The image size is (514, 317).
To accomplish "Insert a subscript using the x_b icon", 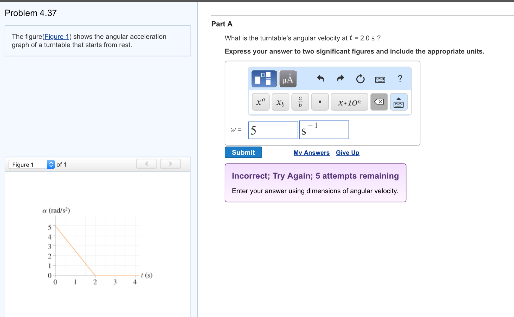I will (280, 102).
